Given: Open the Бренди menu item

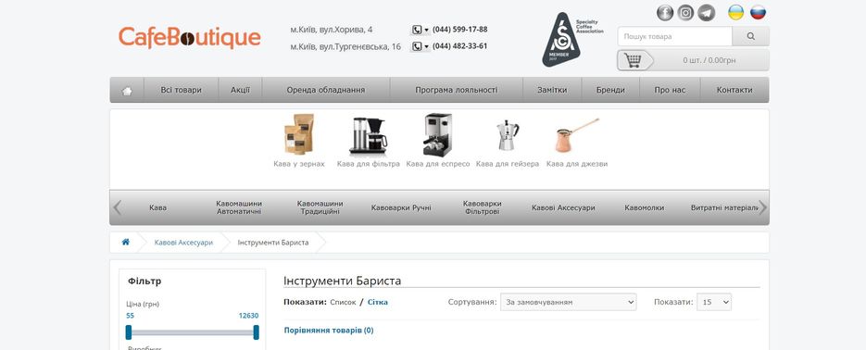Looking at the screenshot, I should (x=611, y=90).
